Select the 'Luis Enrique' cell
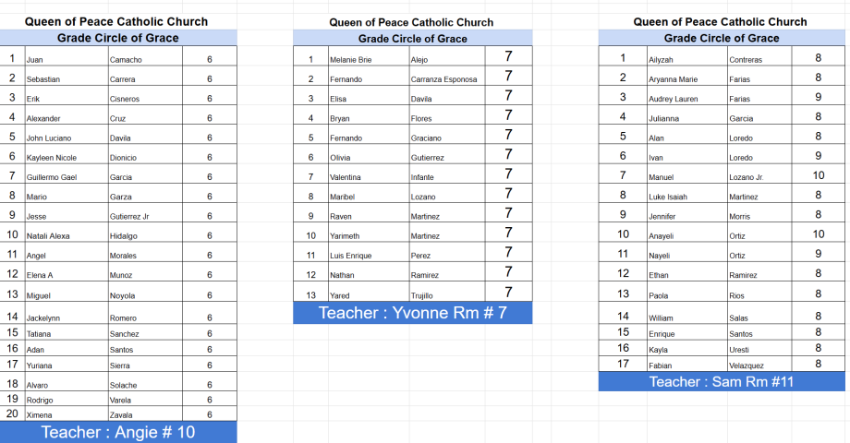 point(367,255)
